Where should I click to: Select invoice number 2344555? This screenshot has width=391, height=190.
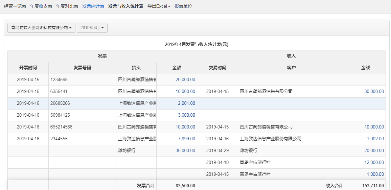pyautogui.click(x=59, y=139)
